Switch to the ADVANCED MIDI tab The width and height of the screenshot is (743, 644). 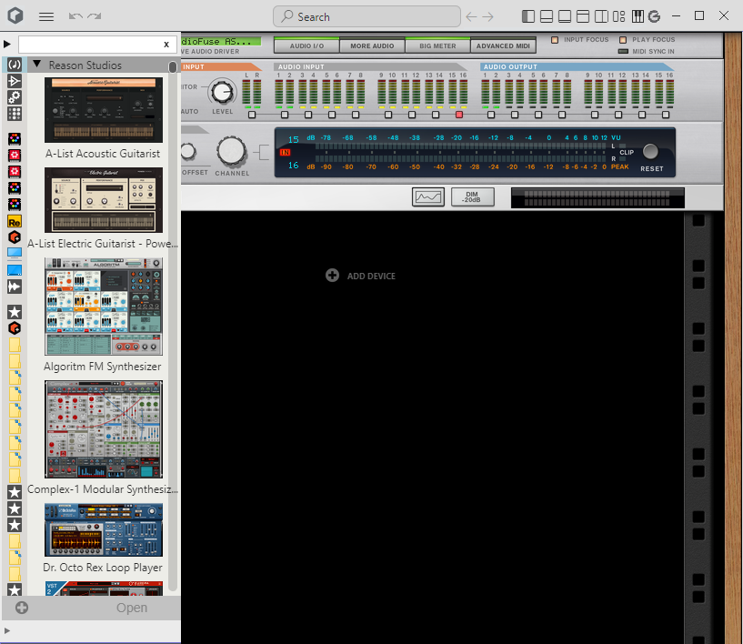(x=503, y=45)
